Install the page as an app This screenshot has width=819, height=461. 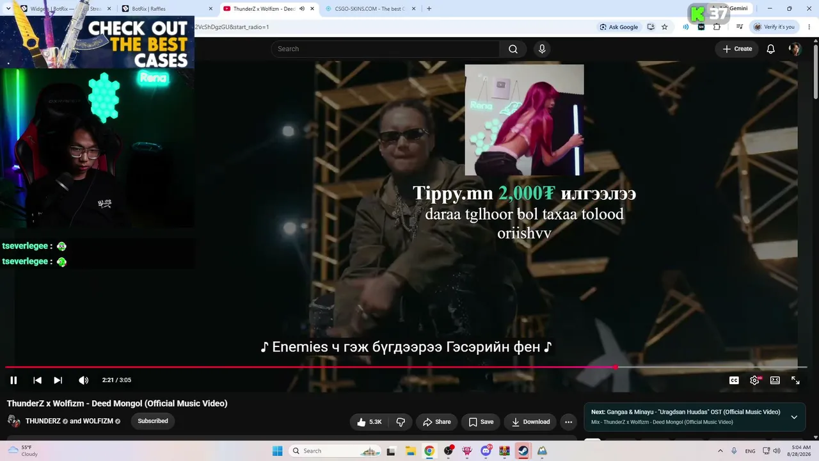click(x=651, y=27)
